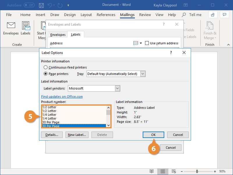Open the Envelopes tool in the Create group
This screenshot has width=233, height=175.
click(x=11, y=28)
